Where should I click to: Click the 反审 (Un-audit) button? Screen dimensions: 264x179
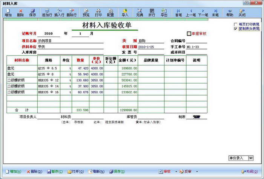pos(186,171)
